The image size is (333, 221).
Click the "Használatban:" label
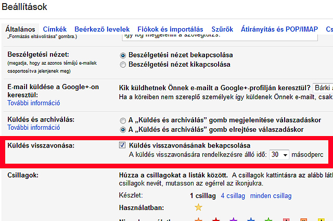pyautogui.click(x=142, y=207)
